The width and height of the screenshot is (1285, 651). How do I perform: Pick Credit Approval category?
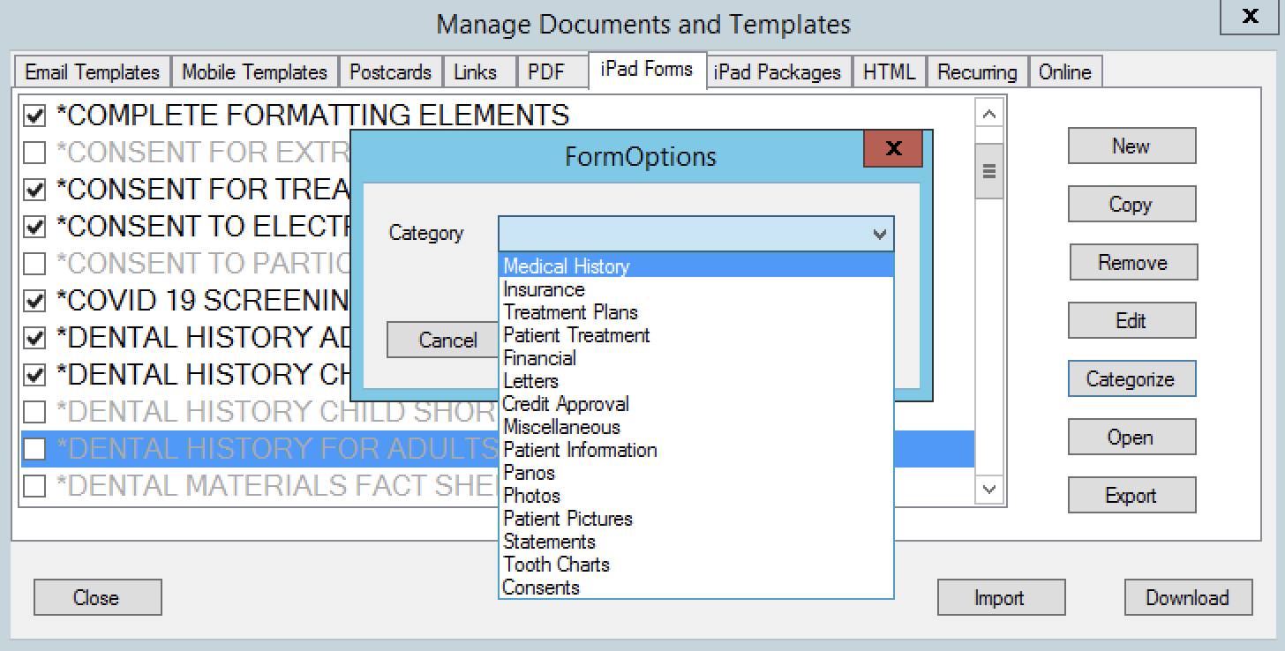[696, 404]
